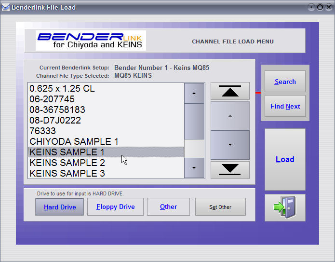Screen dimensions: 335x262
Task: Click the scrollbar down arrow
Action: (194, 168)
